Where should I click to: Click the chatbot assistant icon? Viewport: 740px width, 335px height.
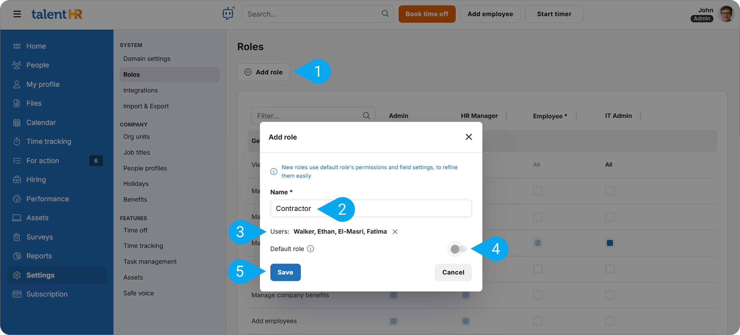click(228, 14)
